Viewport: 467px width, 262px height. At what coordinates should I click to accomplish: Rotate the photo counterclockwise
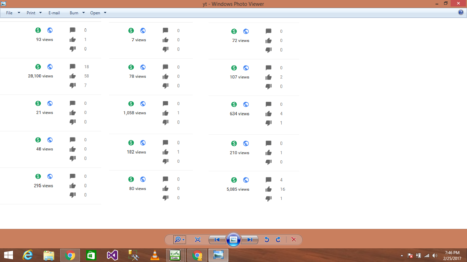tap(267, 240)
